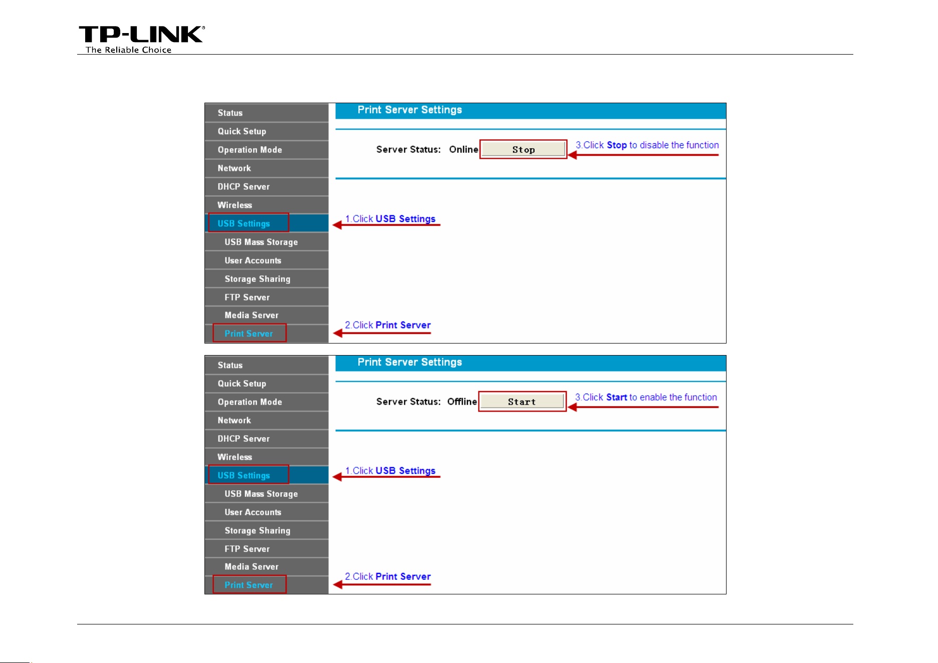The image size is (938, 663).
Task: Select Quick Setup in the upper menu
Action: [x=267, y=131]
